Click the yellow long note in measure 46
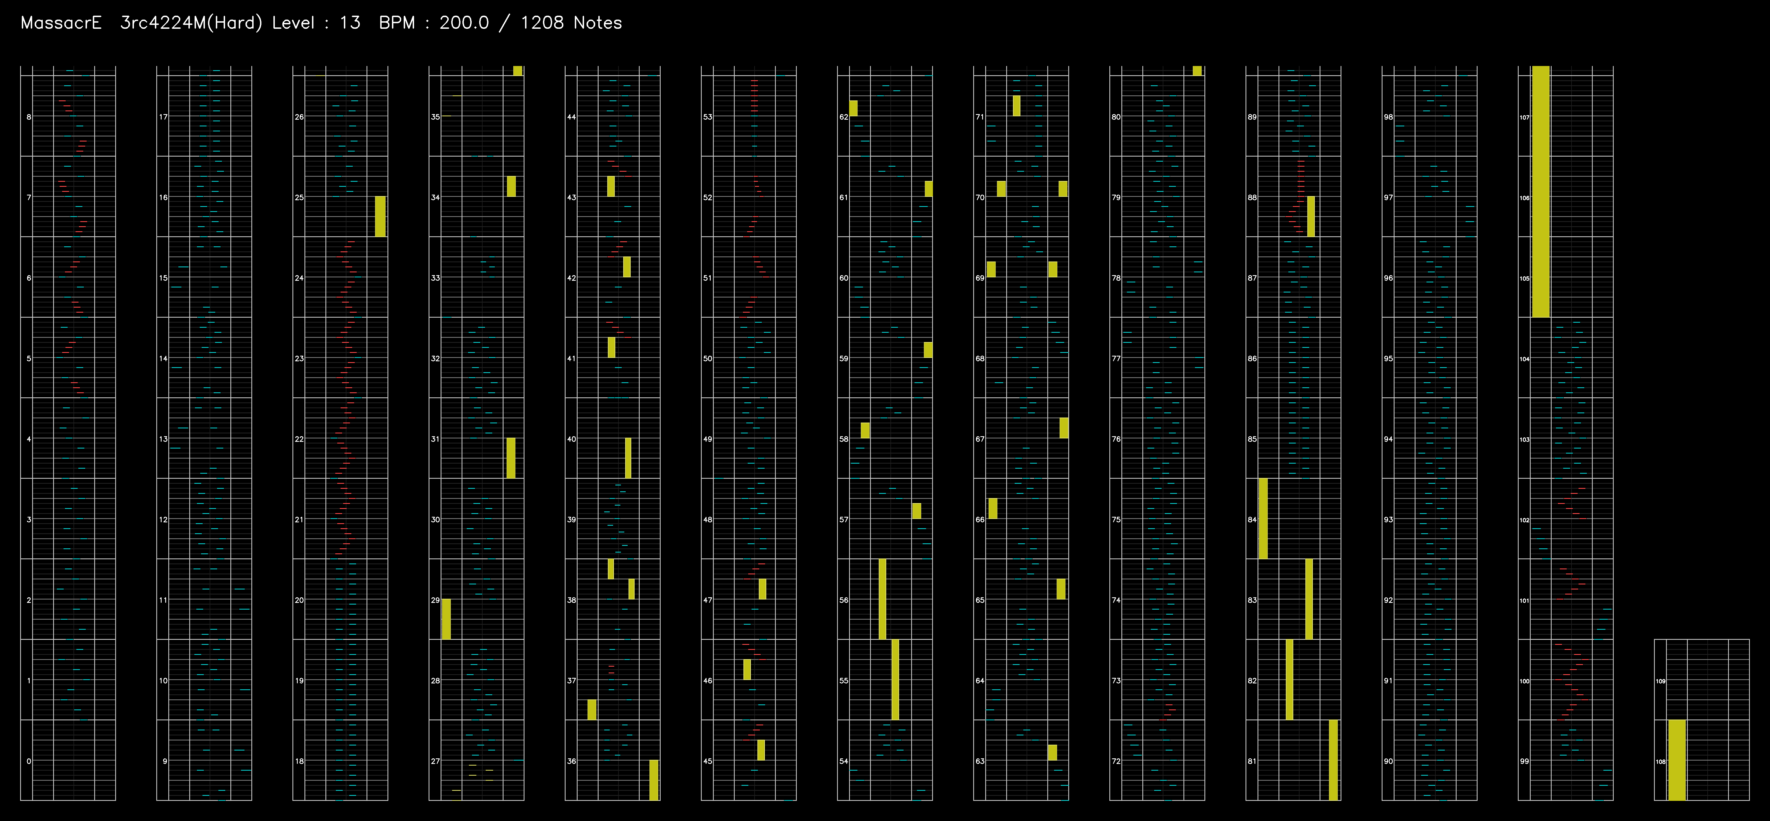 [747, 670]
